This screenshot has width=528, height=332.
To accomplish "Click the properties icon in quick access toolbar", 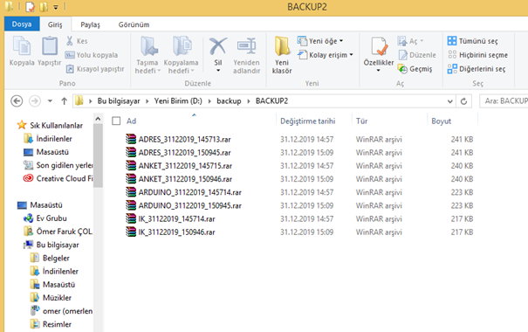I will tap(31, 6).
